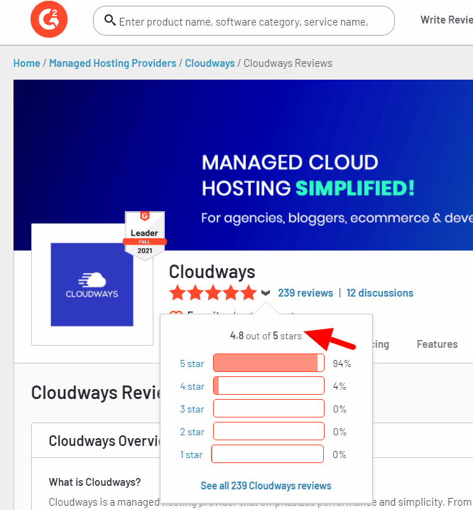
Task: Click the '4.8 out of 5 stars' text
Action: (266, 336)
